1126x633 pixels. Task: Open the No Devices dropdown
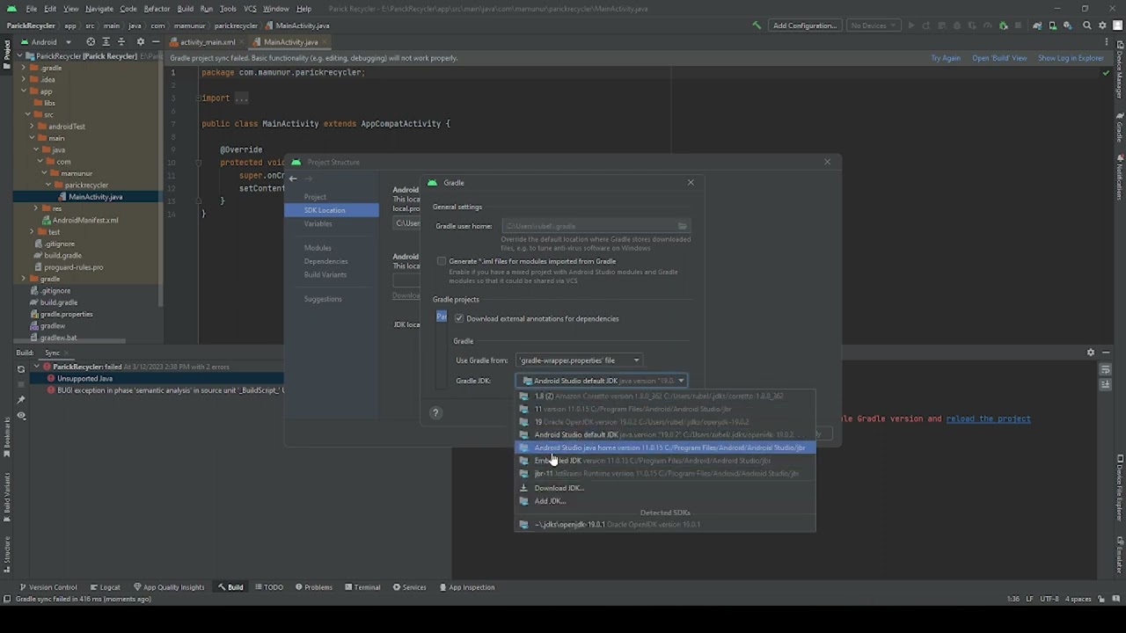[x=873, y=25]
